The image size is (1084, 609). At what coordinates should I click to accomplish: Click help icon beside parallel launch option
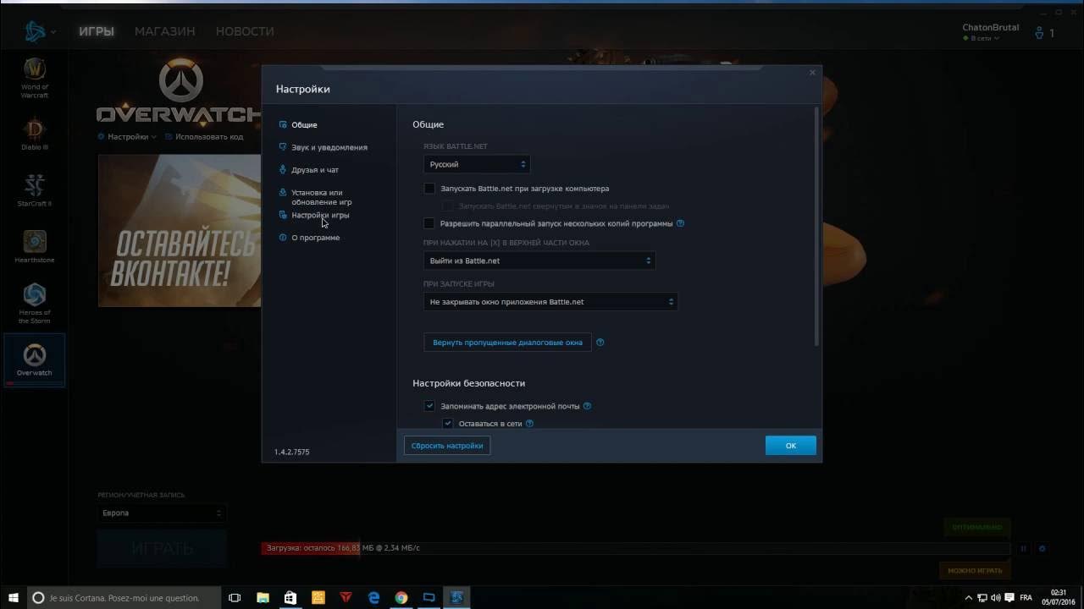[681, 223]
